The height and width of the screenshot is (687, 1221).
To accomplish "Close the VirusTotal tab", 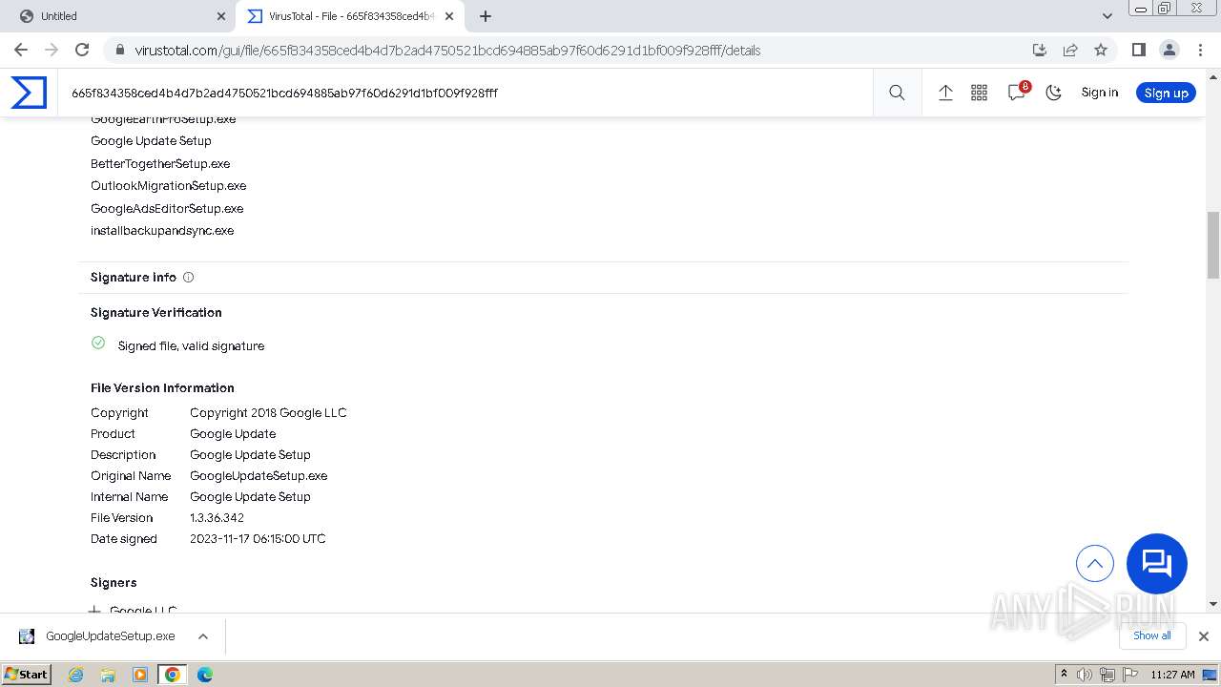I will coord(449,16).
